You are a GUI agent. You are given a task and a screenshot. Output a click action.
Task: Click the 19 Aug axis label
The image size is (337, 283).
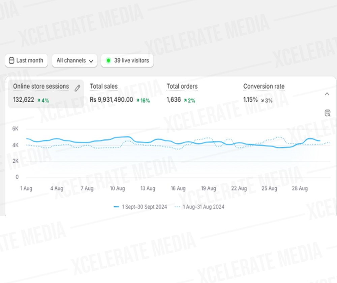(x=209, y=188)
